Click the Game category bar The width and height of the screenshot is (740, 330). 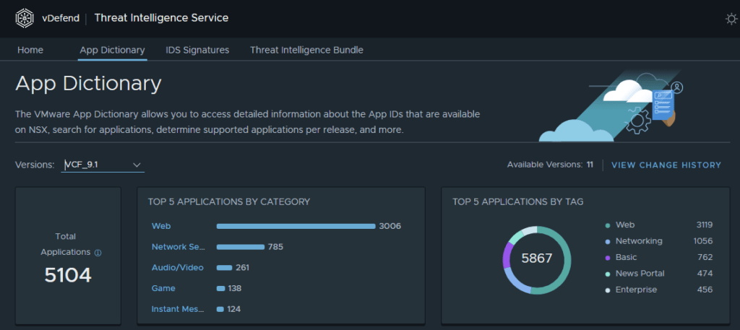click(220, 289)
